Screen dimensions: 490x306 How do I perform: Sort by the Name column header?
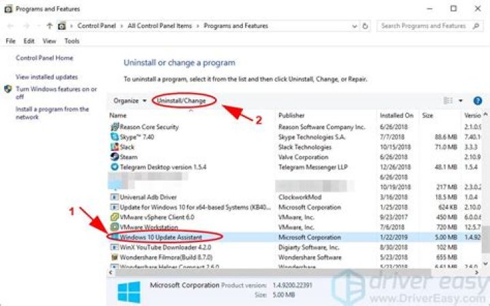118,115
